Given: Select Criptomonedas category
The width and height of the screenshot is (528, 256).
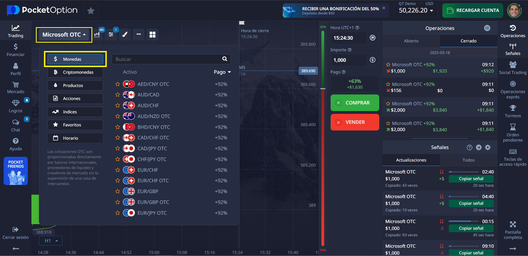Looking at the screenshot, I should [x=75, y=72].
